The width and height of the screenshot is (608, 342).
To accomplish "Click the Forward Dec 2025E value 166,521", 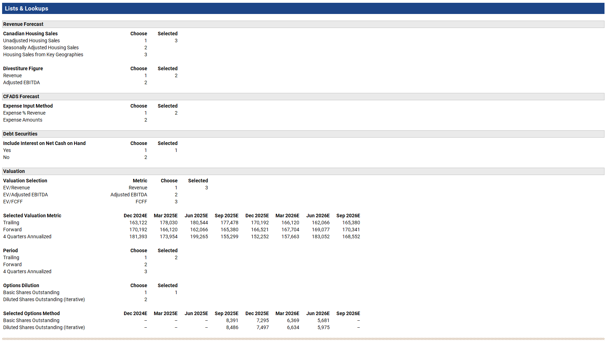I will point(260,230).
